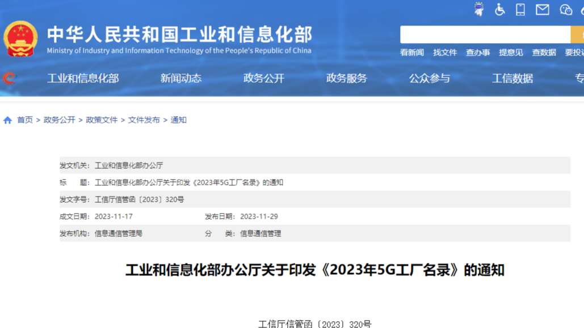The height and width of the screenshot is (328, 584).
Task: Open the wheelchair accessibility mode icon
Action: point(500,10)
